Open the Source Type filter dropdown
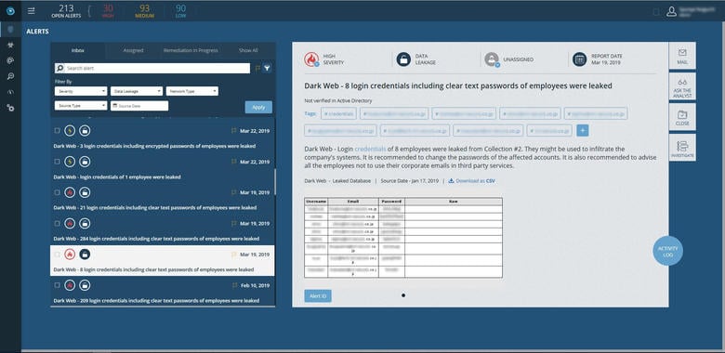 [x=81, y=106]
